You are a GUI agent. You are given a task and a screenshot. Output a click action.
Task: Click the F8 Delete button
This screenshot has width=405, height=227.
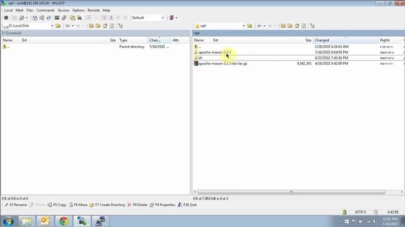(137, 205)
